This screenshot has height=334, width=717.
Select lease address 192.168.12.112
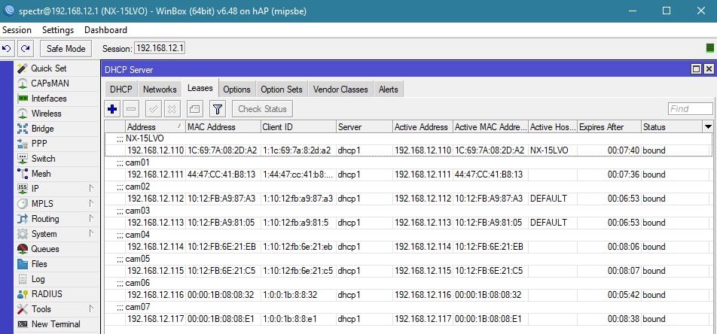pyautogui.click(x=155, y=199)
